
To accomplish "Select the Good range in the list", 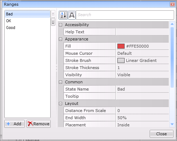I will [x=27, y=28].
